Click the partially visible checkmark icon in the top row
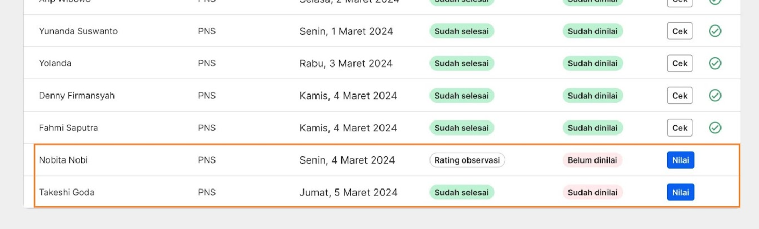759x229 pixels. tap(715, 2)
